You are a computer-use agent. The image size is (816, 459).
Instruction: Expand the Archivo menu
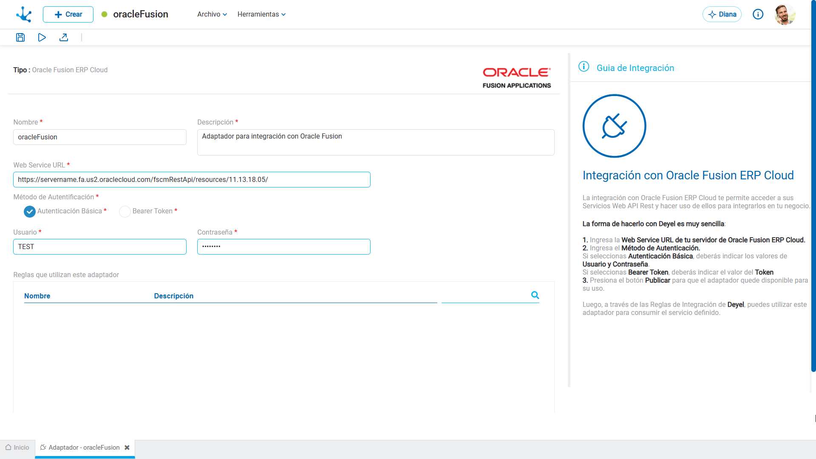[x=212, y=14]
